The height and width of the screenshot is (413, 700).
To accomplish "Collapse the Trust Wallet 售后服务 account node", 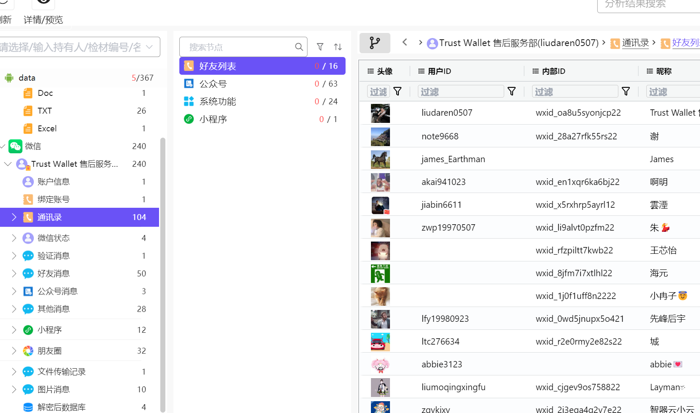I will pyautogui.click(x=8, y=164).
